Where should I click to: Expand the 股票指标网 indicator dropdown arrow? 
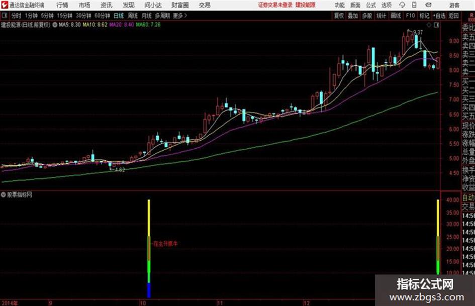(x=4, y=195)
